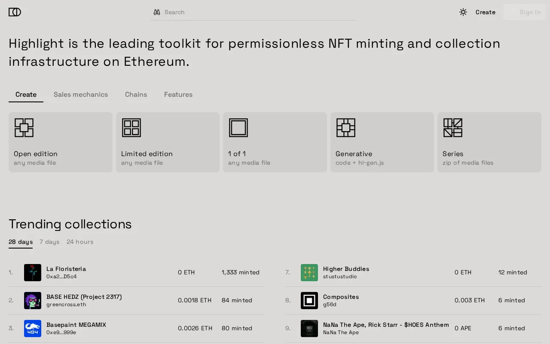Select the 28 days trending filter
This screenshot has height=344, width=550.
tap(21, 242)
